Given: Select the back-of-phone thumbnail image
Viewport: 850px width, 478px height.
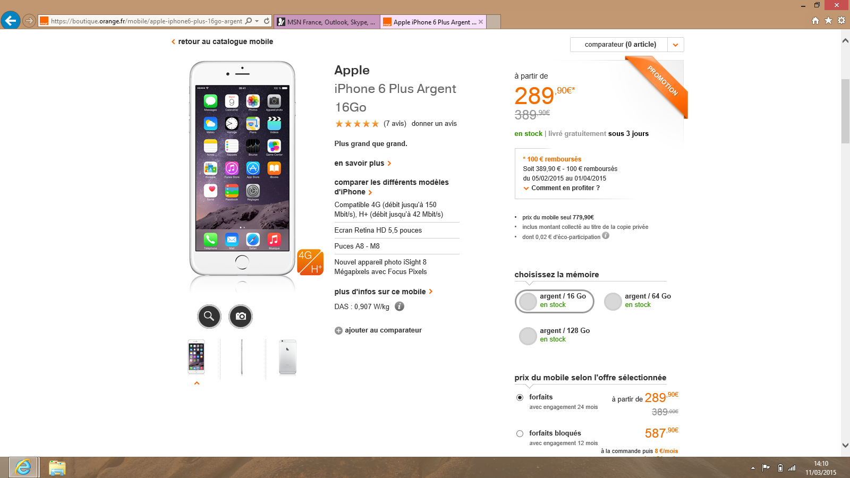Looking at the screenshot, I should (287, 357).
